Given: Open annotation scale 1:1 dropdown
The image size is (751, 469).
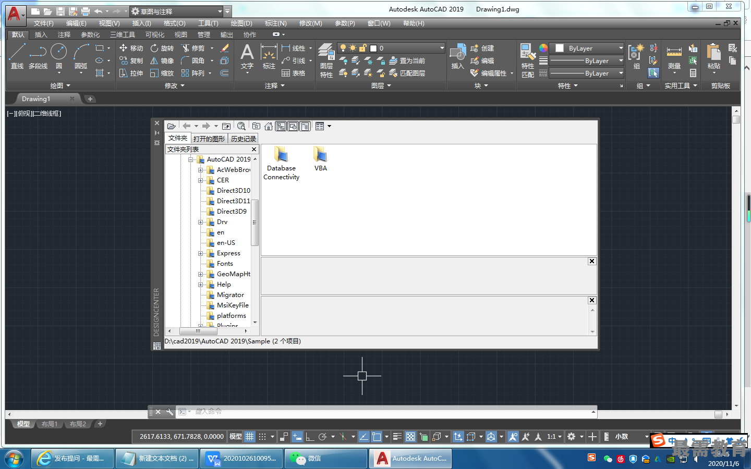Looking at the screenshot, I should point(554,437).
